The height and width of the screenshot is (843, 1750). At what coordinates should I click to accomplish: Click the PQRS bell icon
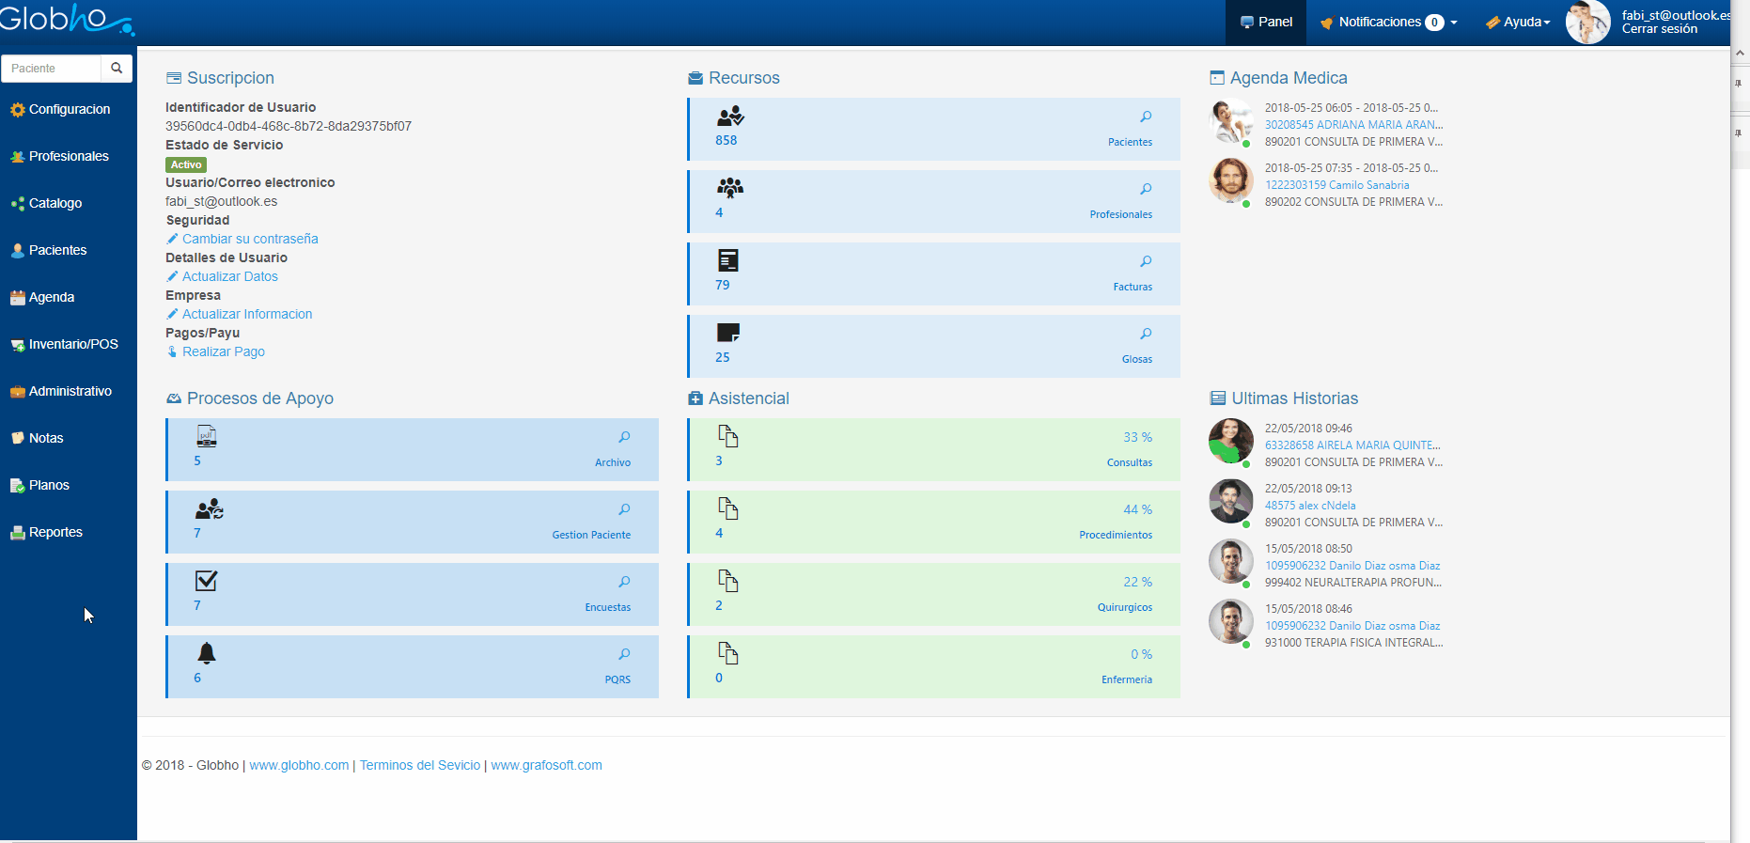[207, 653]
